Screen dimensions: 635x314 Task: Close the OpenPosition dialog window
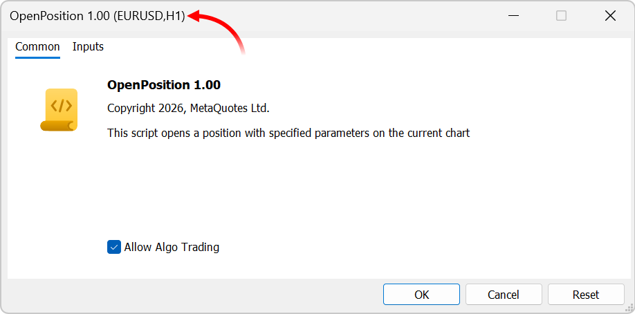click(610, 16)
